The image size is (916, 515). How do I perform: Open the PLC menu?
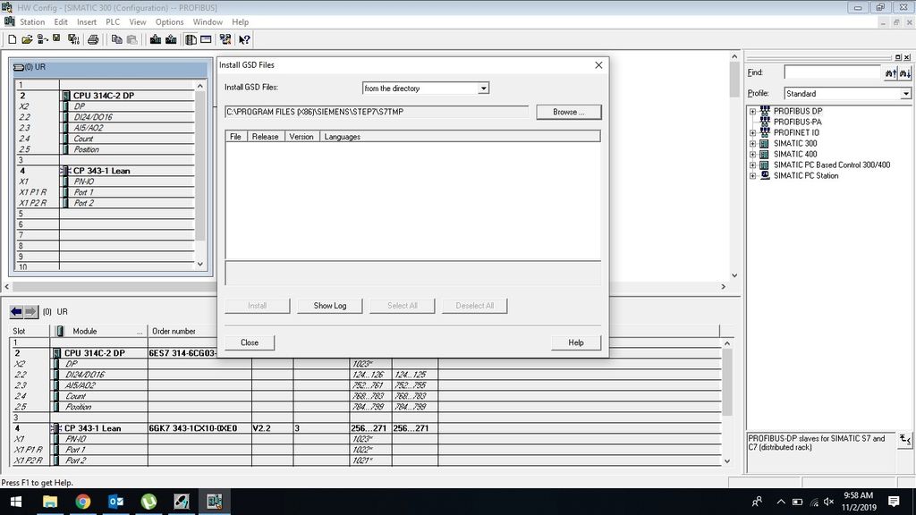pos(113,22)
